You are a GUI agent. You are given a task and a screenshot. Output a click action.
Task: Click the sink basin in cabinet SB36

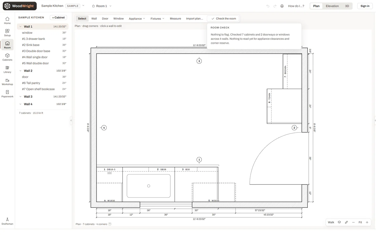[x=149, y=186]
